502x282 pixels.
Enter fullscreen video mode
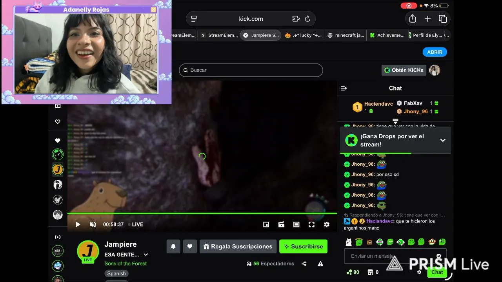[311, 224]
